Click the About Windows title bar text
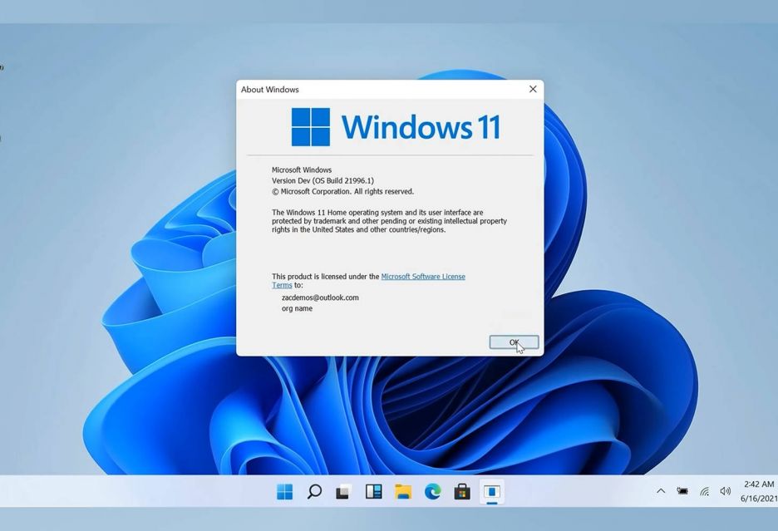778x531 pixels. pyautogui.click(x=270, y=90)
